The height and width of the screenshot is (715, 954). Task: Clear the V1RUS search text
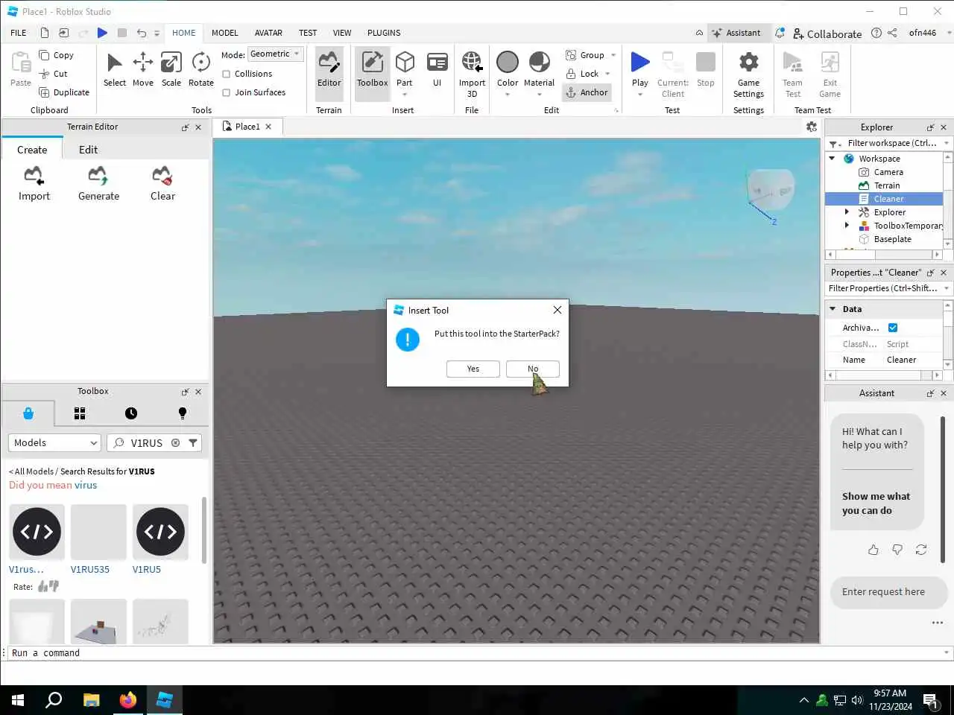pyautogui.click(x=176, y=442)
